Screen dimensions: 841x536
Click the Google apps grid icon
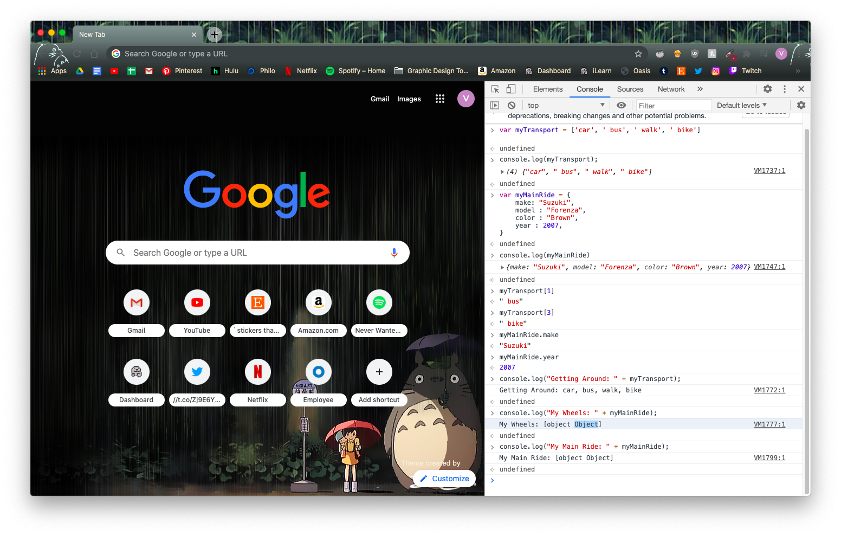point(439,99)
